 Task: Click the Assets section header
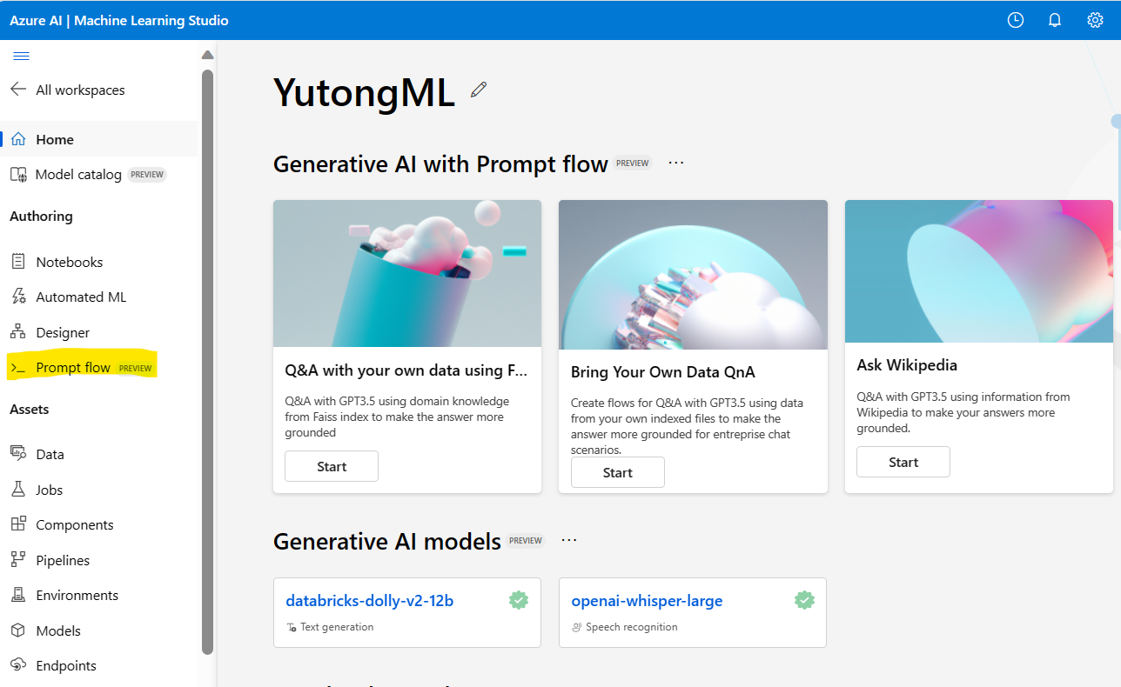coord(30,409)
